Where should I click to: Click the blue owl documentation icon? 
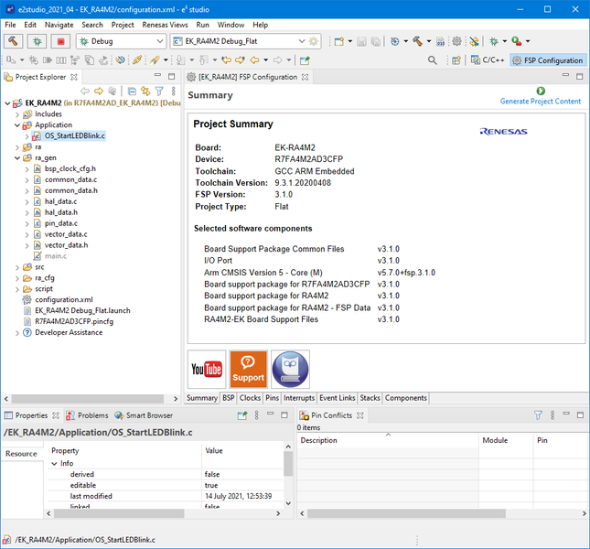point(290,369)
